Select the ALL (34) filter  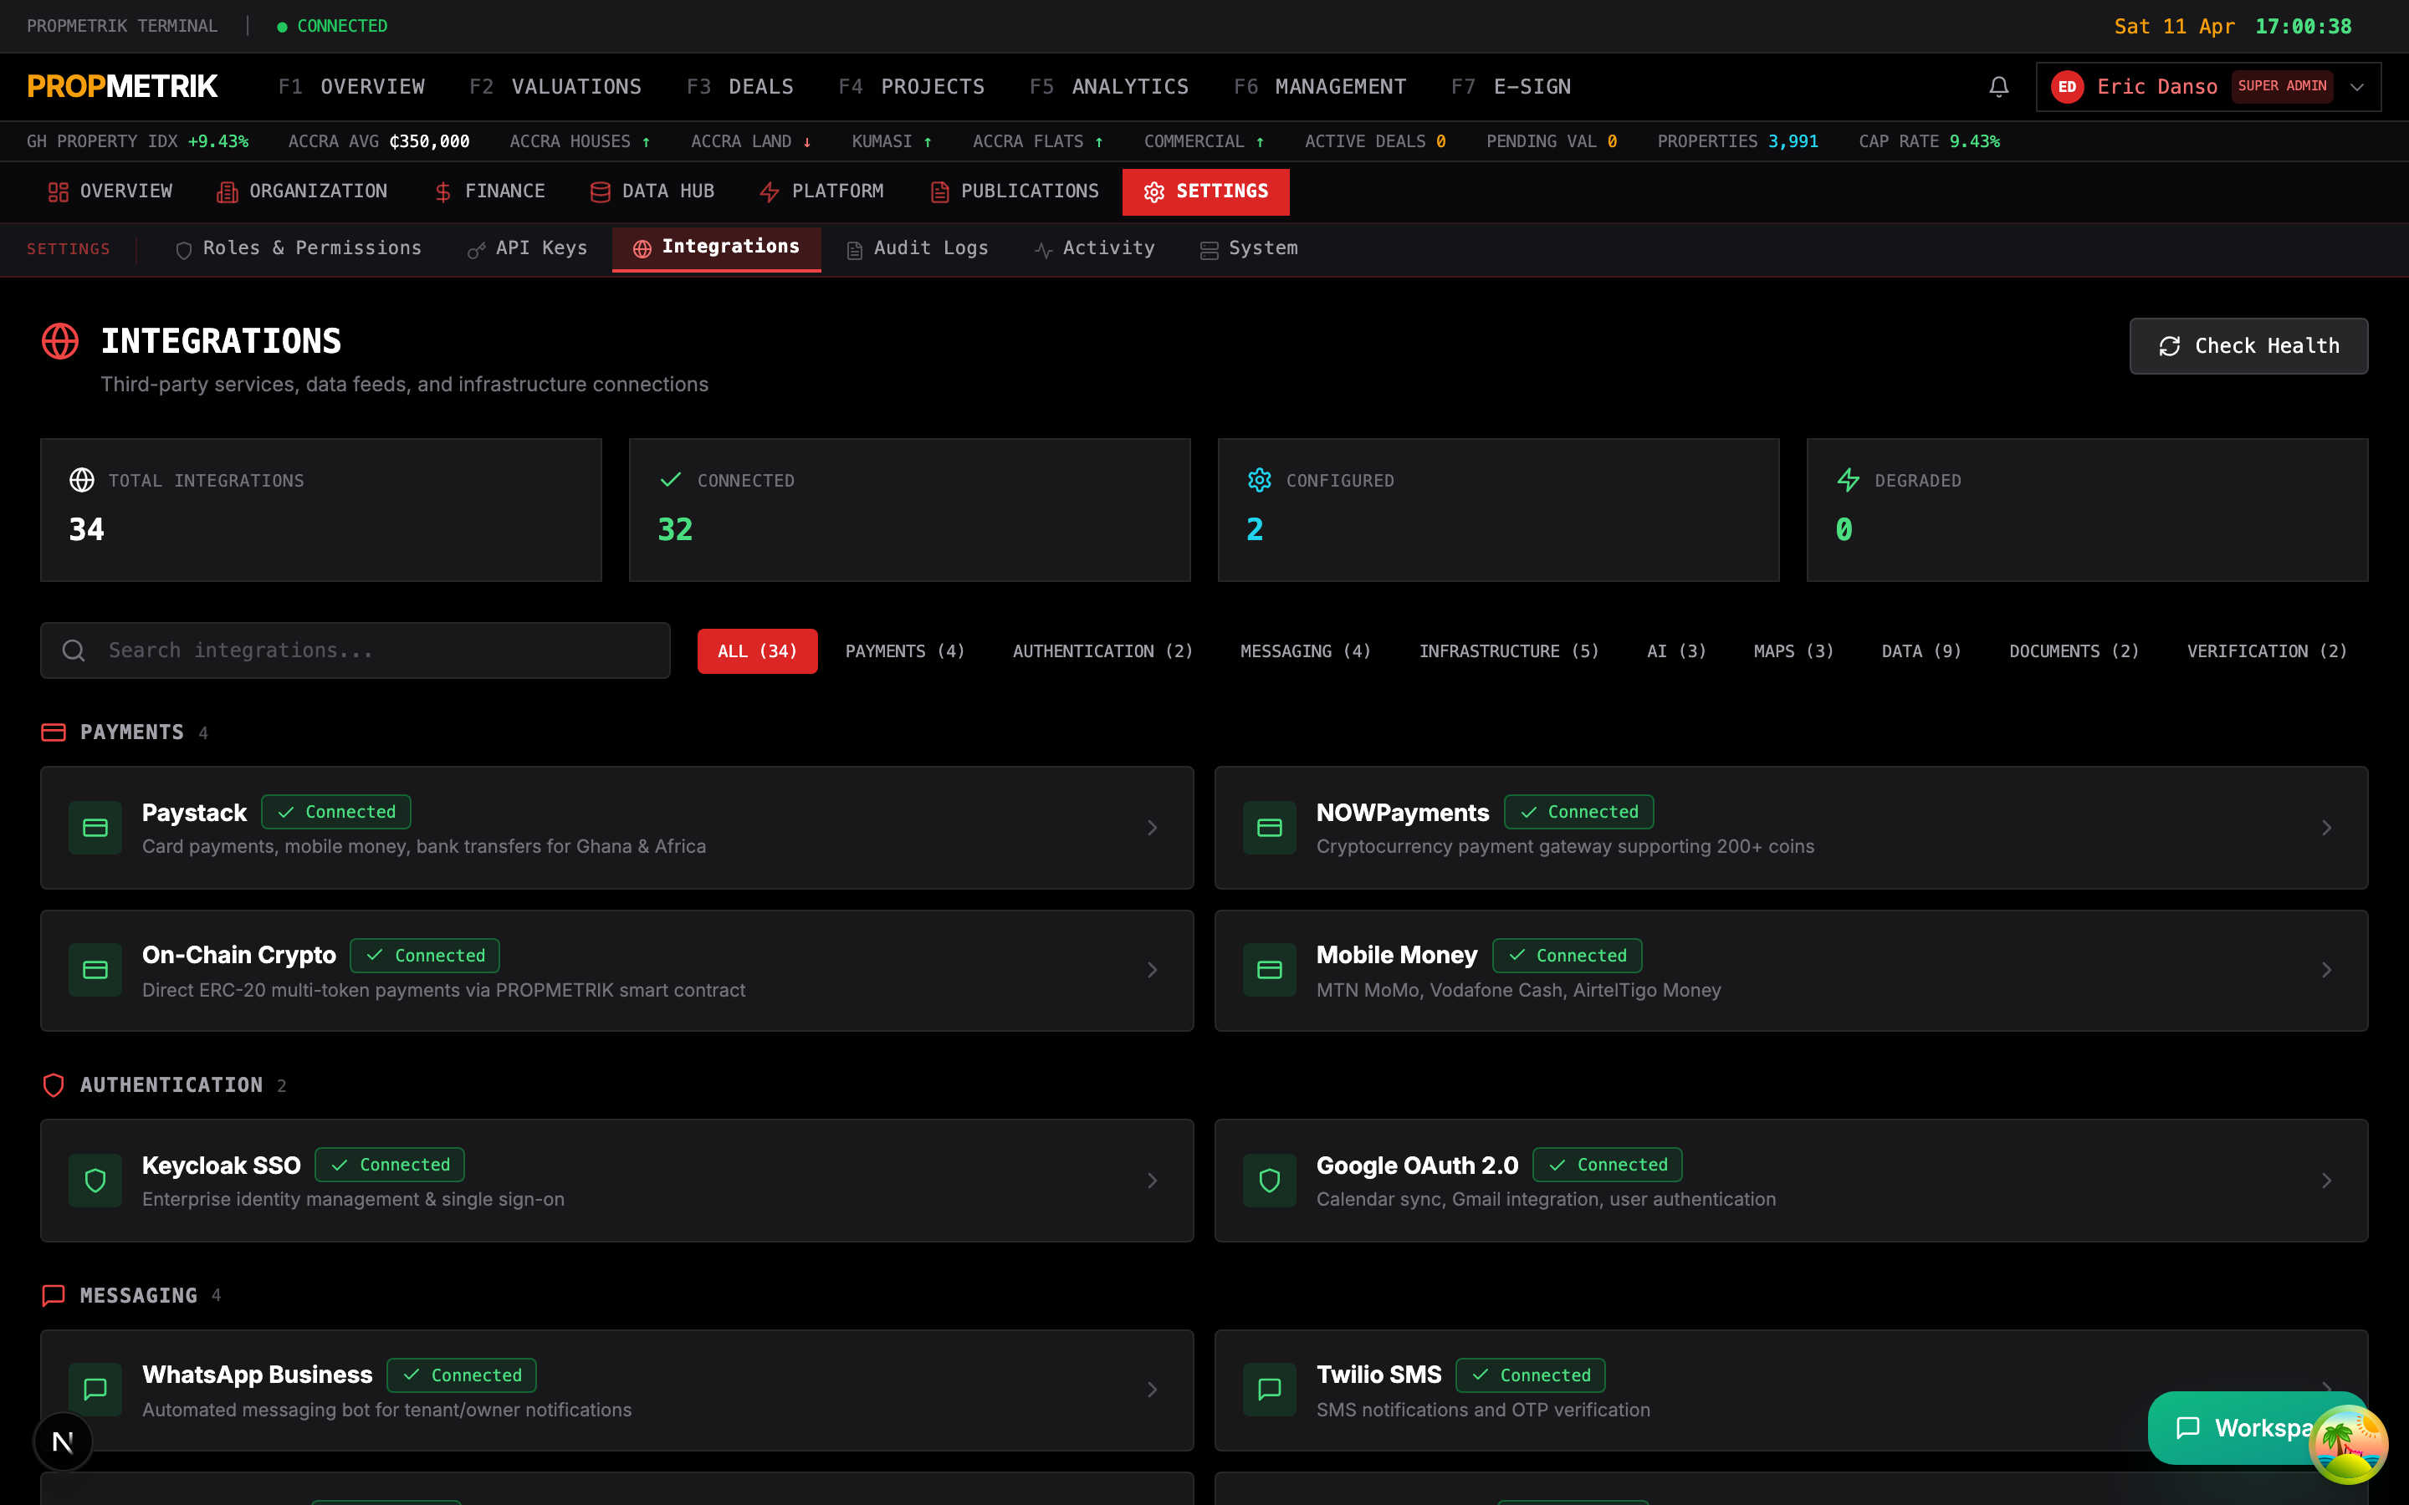tap(758, 651)
